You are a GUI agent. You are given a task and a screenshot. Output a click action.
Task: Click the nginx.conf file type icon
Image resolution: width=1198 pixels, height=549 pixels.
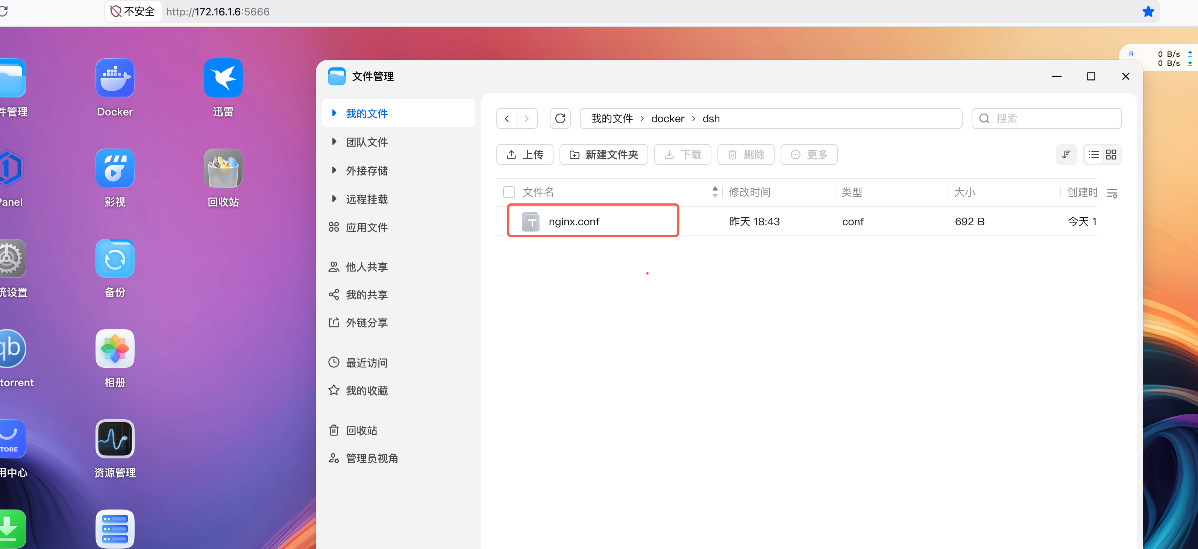[531, 222]
